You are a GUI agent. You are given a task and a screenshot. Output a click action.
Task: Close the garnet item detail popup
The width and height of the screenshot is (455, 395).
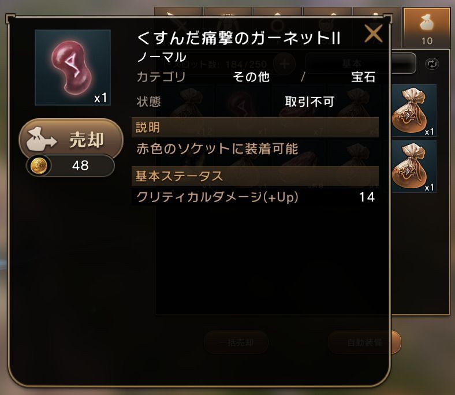(373, 33)
